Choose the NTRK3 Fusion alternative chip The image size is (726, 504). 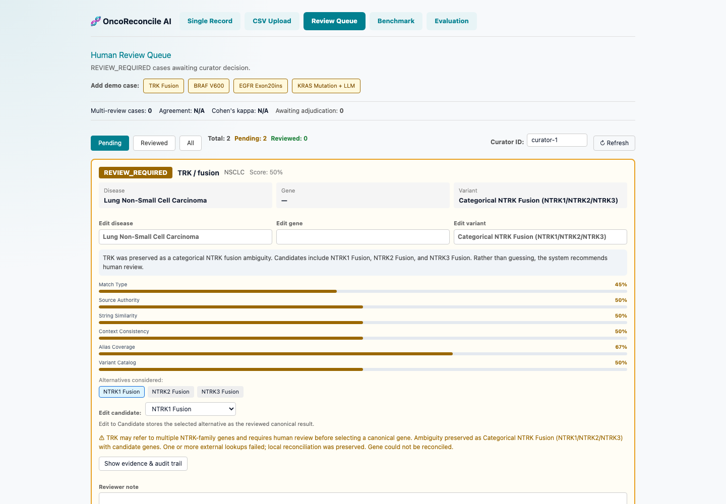pyautogui.click(x=220, y=392)
